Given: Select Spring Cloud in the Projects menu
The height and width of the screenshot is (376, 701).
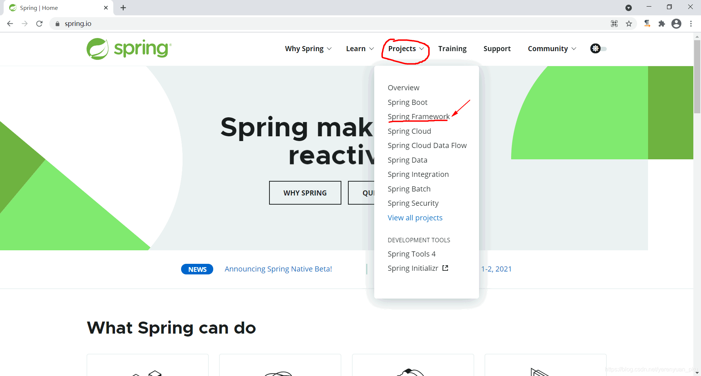Looking at the screenshot, I should point(409,131).
